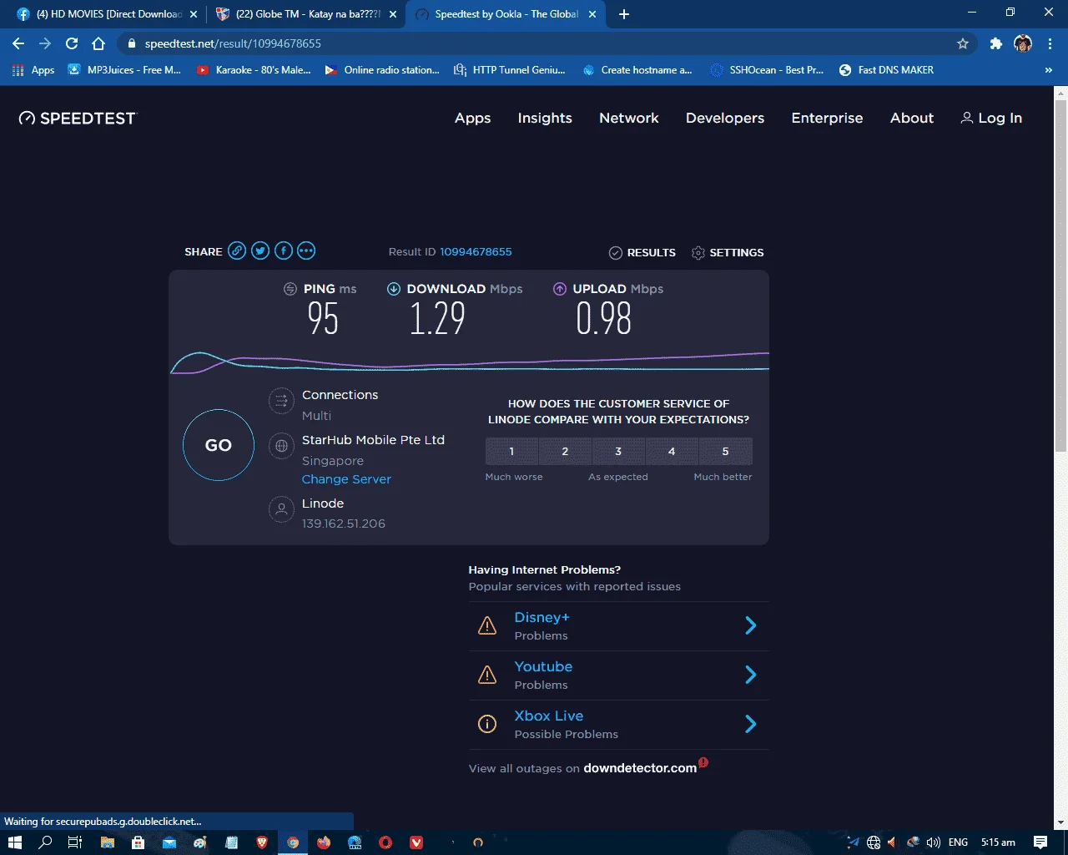The image size is (1068, 855).
Task: Bookmark this page with star icon
Action: tap(963, 43)
